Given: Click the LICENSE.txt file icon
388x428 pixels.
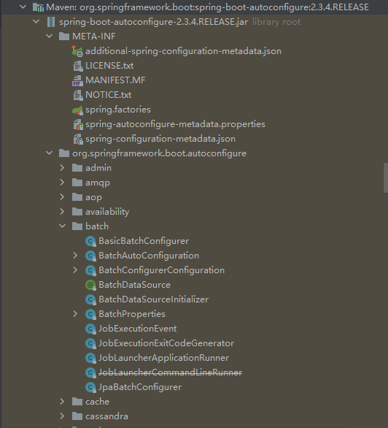Looking at the screenshot, I should pos(78,66).
